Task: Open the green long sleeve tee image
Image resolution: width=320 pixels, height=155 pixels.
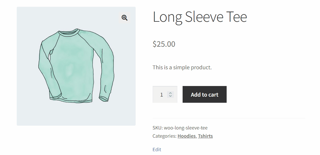Action: 76,66
